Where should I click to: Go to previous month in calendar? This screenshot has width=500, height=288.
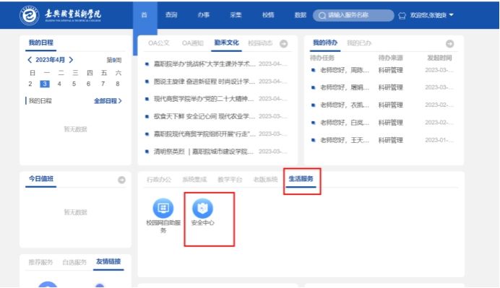click(x=30, y=60)
